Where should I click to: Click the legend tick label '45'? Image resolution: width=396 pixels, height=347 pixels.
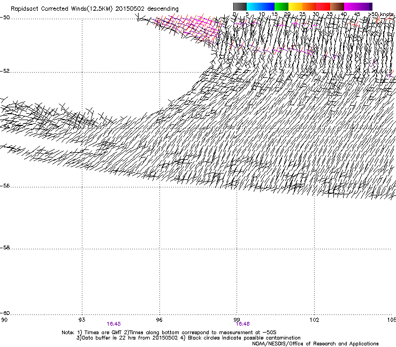tap(357, 14)
